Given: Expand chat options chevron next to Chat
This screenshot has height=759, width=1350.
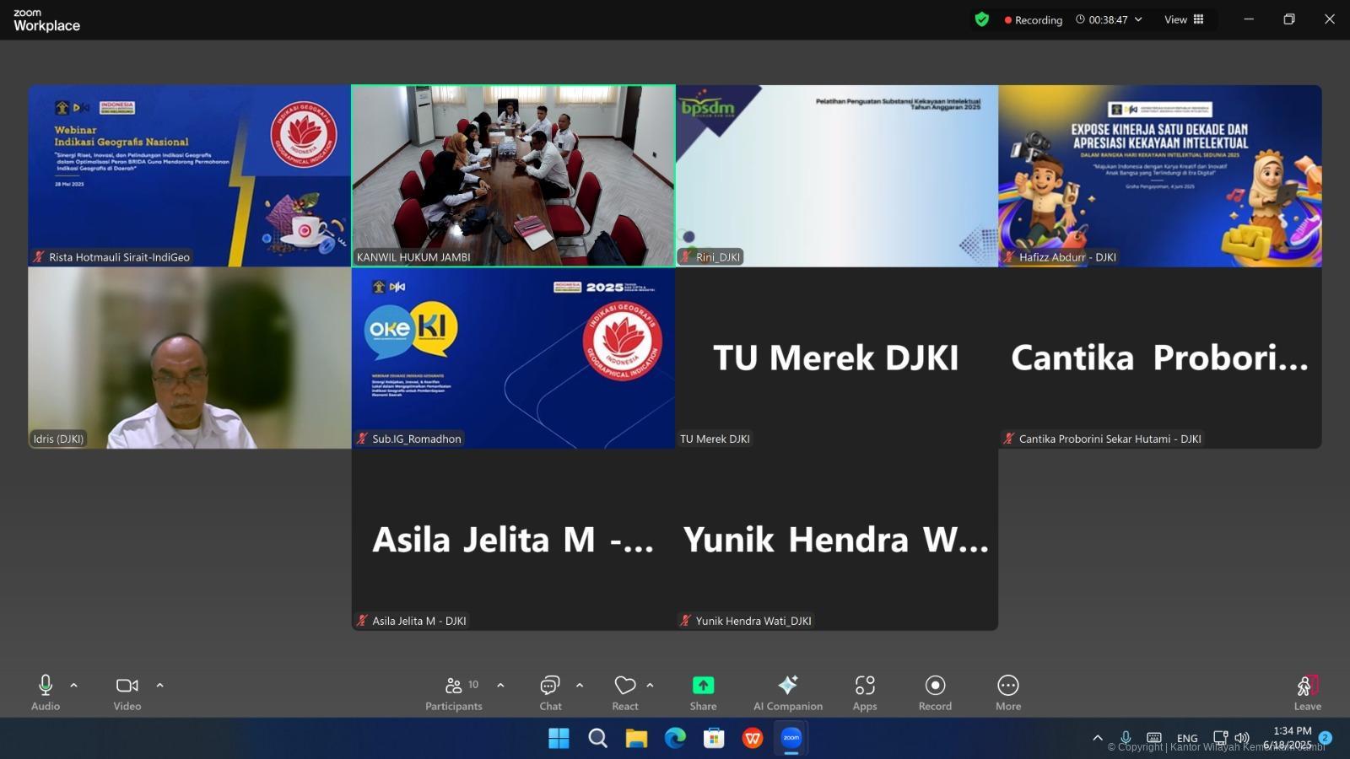Looking at the screenshot, I should (x=580, y=686).
